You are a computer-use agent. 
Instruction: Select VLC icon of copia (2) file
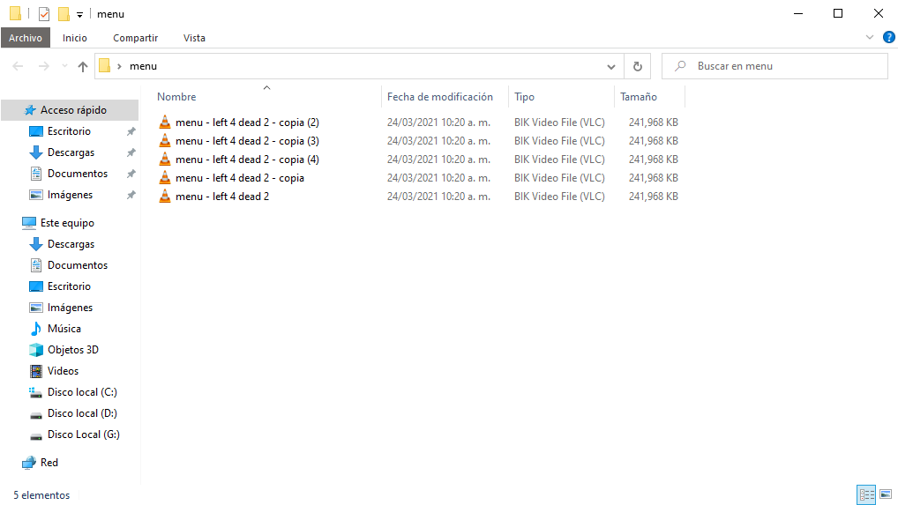(x=165, y=122)
